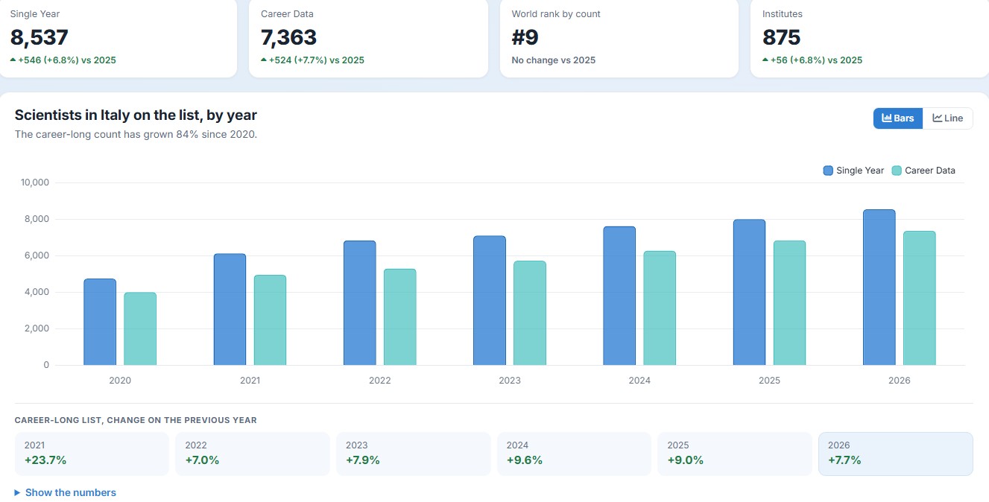
Task: Click the Career Data total 7,363
Action: (x=289, y=37)
